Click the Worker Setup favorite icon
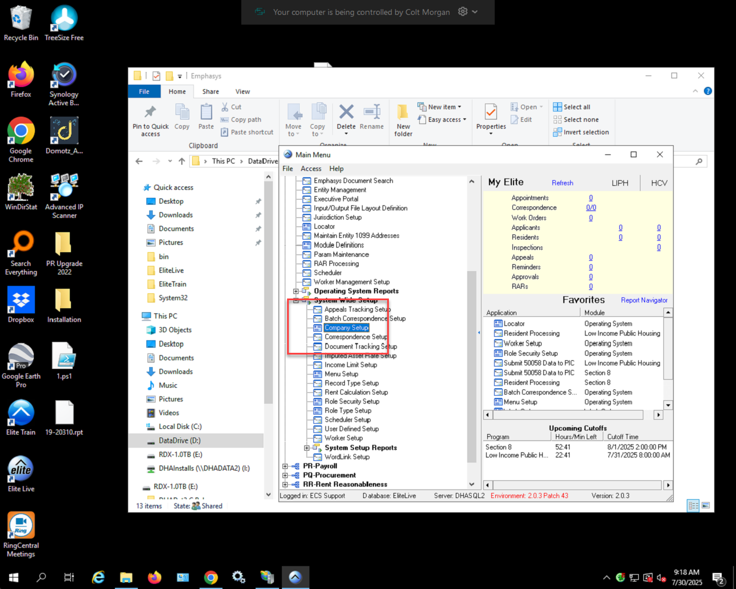The height and width of the screenshot is (589, 736). (498, 343)
